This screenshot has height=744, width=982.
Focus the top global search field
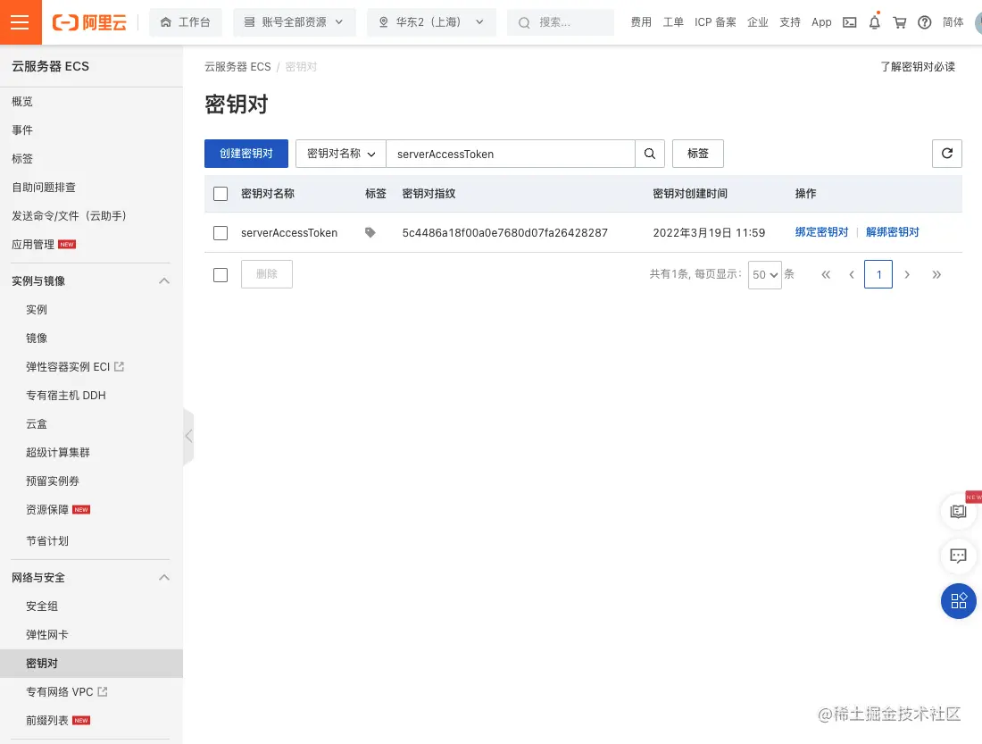[561, 22]
